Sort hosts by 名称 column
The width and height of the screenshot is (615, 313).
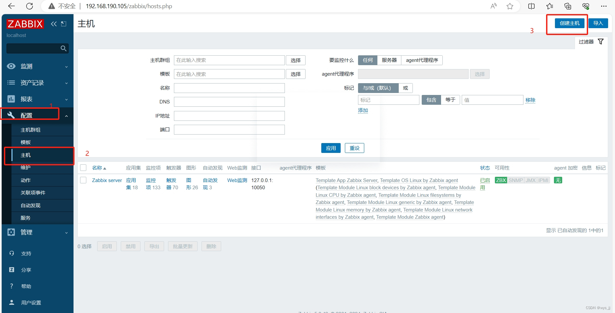[x=99, y=168]
